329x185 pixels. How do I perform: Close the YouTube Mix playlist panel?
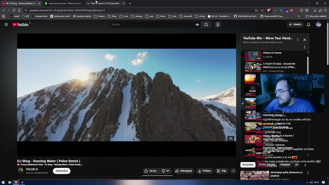[305, 40]
